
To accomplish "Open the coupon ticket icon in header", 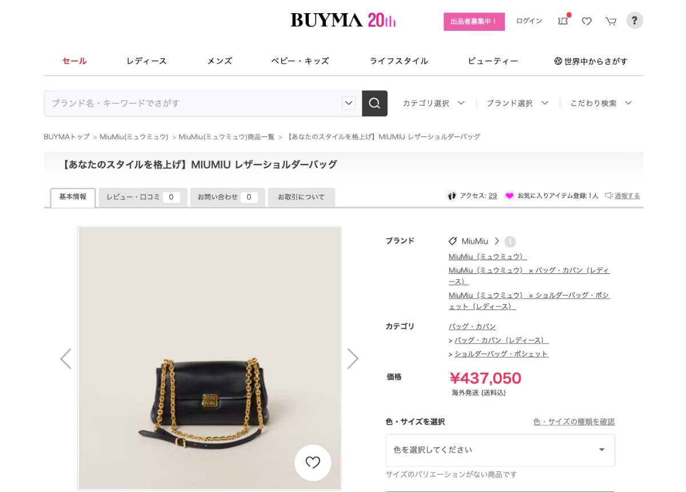I will point(563,21).
